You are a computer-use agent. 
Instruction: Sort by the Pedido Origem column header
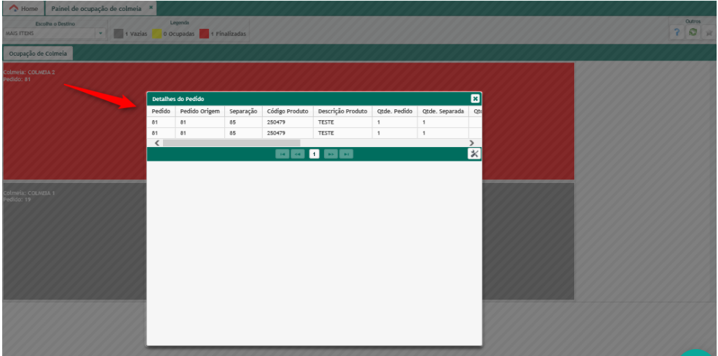click(200, 111)
